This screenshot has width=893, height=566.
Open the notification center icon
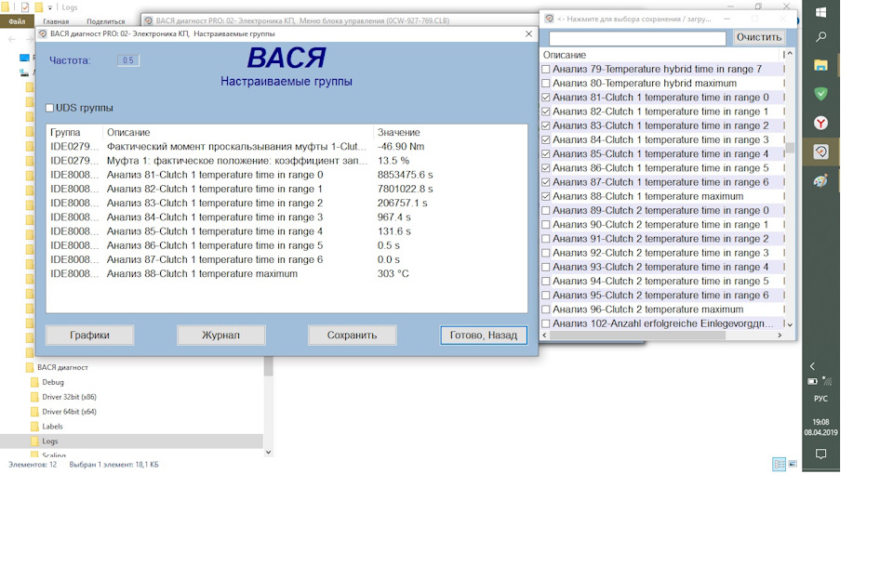point(820,454)
